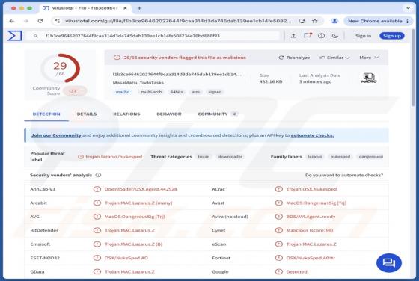Open the help question-mark icon

click(322, 36)
